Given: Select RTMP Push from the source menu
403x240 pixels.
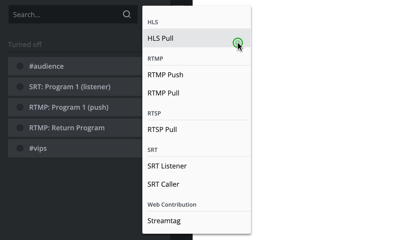Looking at the screenshot, I should click(x=165, y=75).
